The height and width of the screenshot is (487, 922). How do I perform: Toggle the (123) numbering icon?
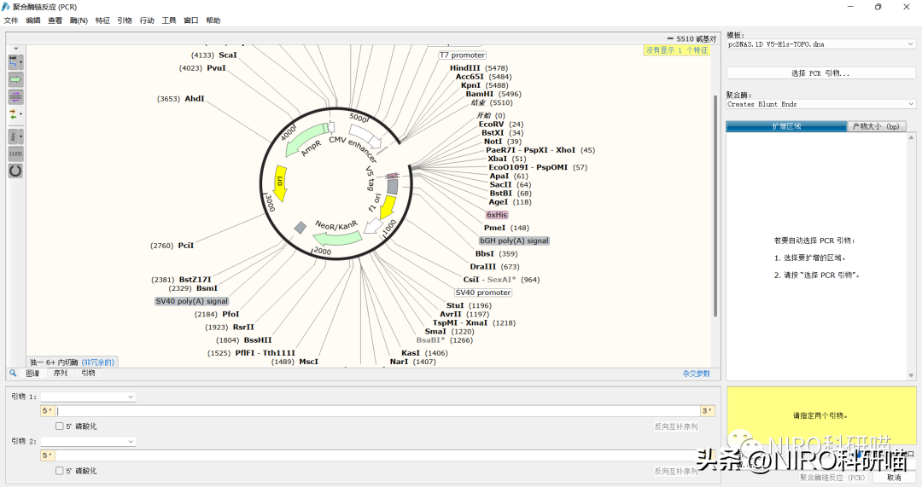tap(15, 154)
